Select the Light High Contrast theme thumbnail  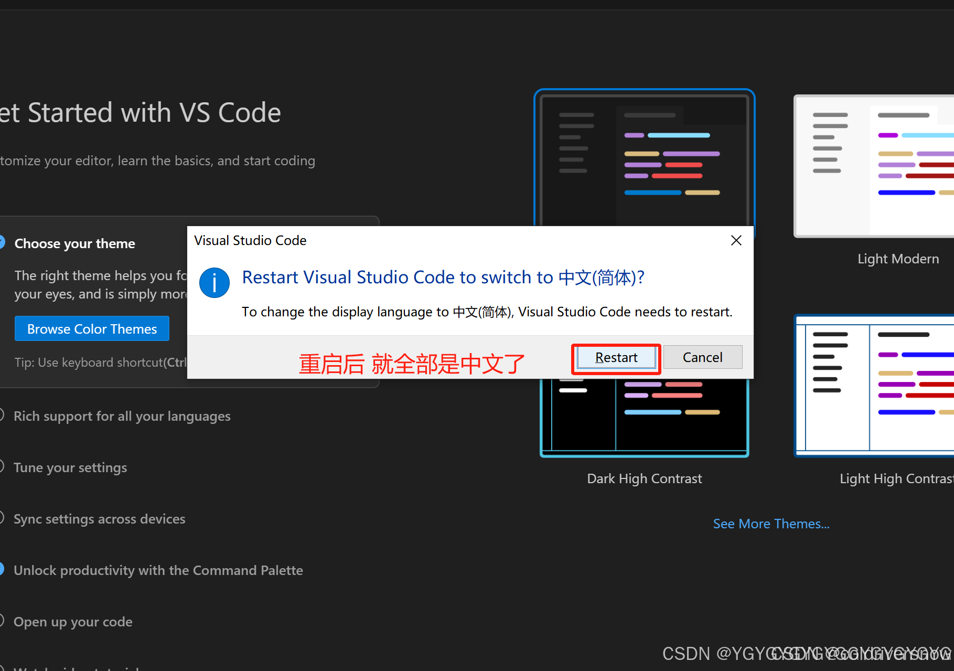click(x=874, y=386)
